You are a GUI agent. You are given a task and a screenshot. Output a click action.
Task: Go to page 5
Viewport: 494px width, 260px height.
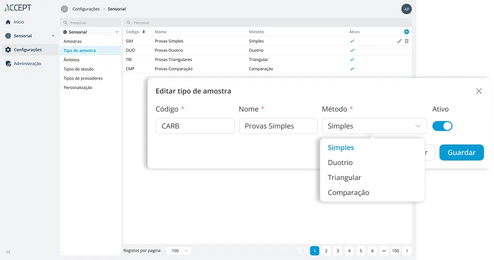point(361,251)
